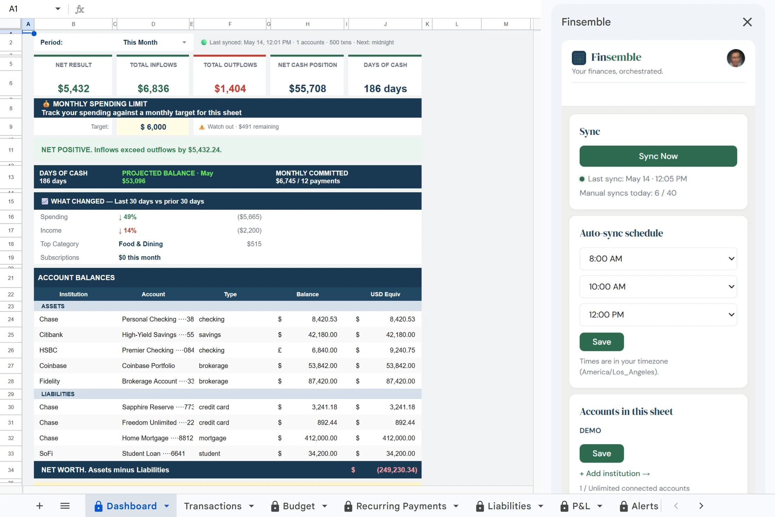Click the Recurring Payments lock icon

pos(348,506)
